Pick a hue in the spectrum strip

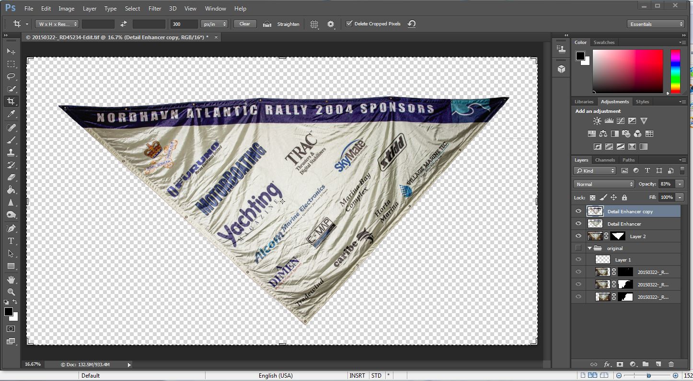(x=675, y=71)
